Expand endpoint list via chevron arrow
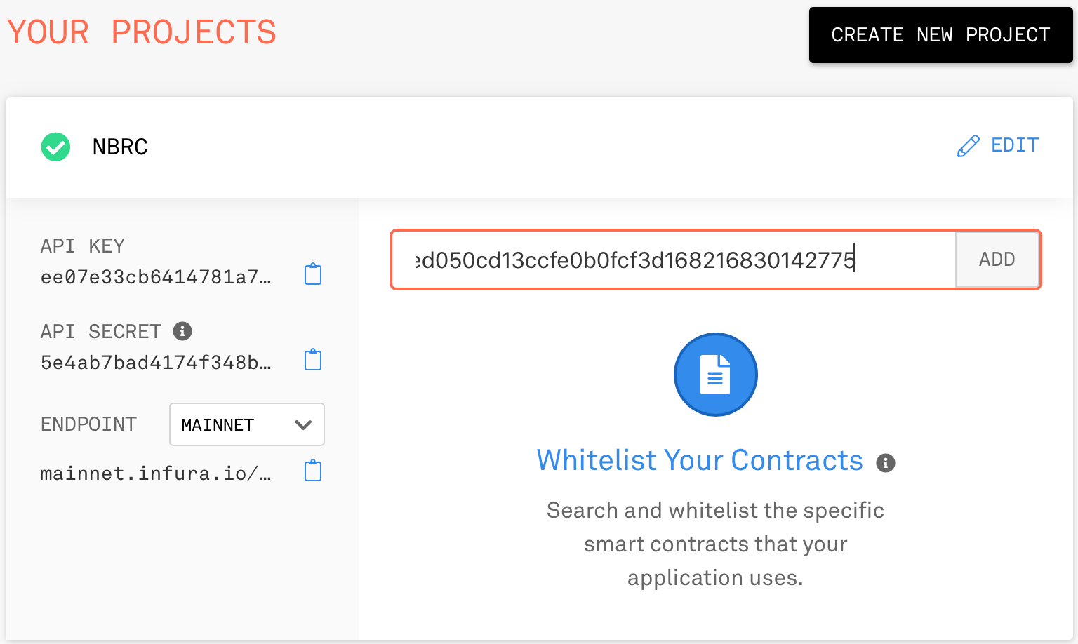The image size is (1078, 644). coord(303,424)
